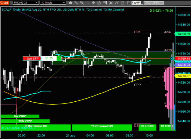Open the strategies line-graph icon
191x139 pixels.
point(117,3)
